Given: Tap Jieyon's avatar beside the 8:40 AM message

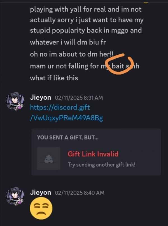Looking at the screenshot, I should point(15,196).
